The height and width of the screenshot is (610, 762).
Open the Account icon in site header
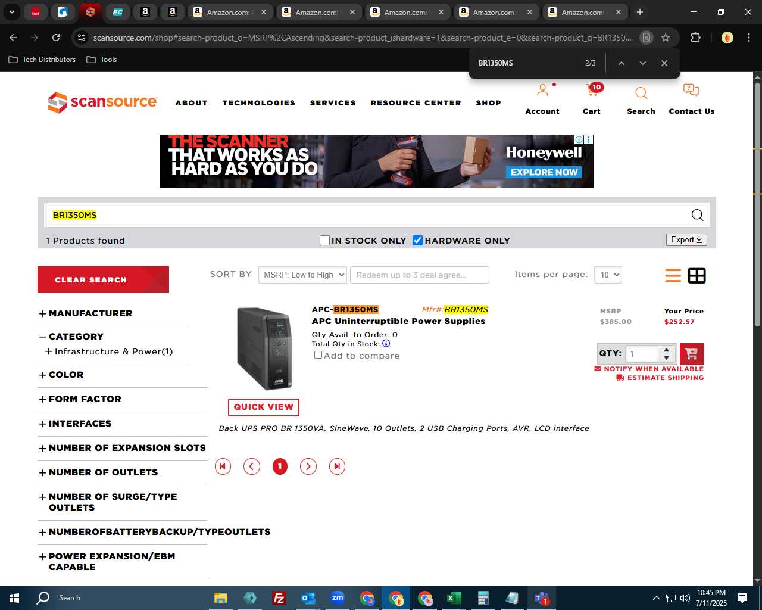(542, 91)
